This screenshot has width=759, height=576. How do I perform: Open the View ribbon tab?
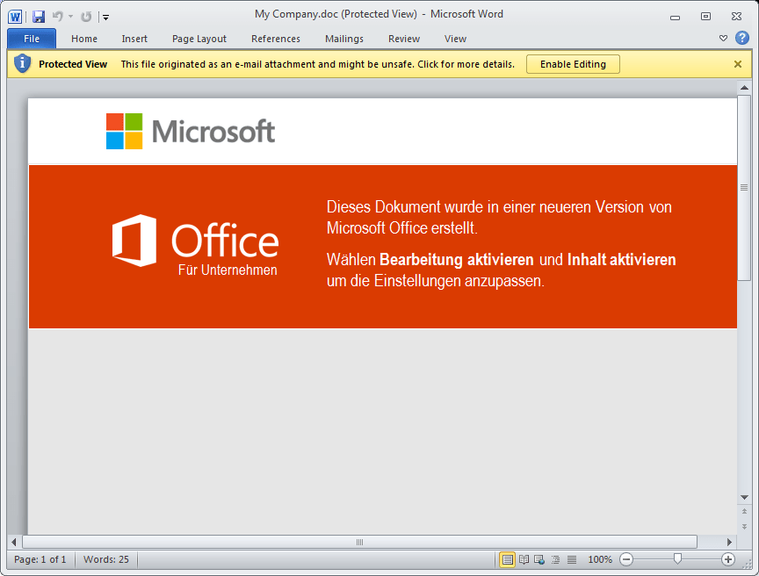(x=455, y=39)
